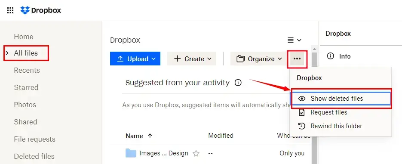
Task: Click the info icon beside Suggested activity
Action: click(x=238, y=83)
